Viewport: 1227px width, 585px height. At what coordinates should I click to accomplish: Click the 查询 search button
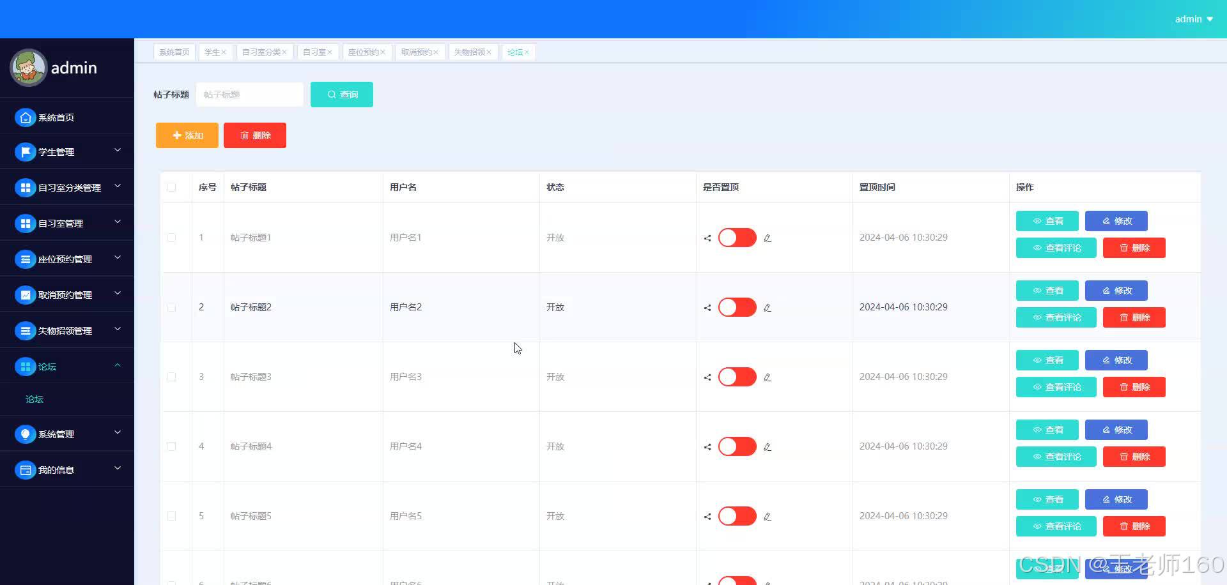[x=342, y=95]
